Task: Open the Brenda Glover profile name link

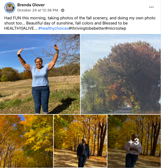Action: (31, 5)
